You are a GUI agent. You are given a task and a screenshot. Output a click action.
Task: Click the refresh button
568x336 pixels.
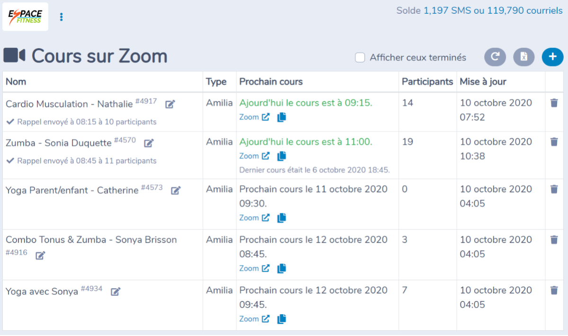[x=495, y=57]
